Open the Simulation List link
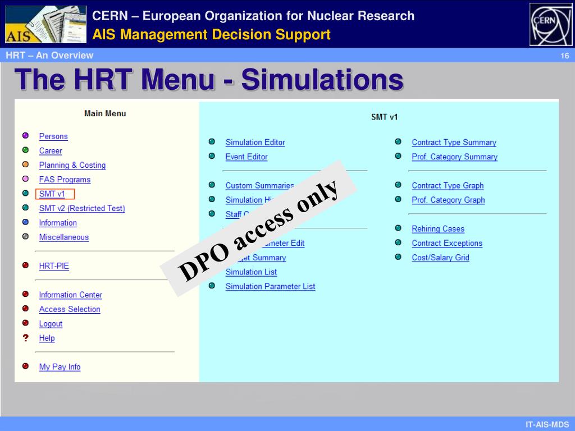Viewport: 575px width, 431px height. coord(251,272)
